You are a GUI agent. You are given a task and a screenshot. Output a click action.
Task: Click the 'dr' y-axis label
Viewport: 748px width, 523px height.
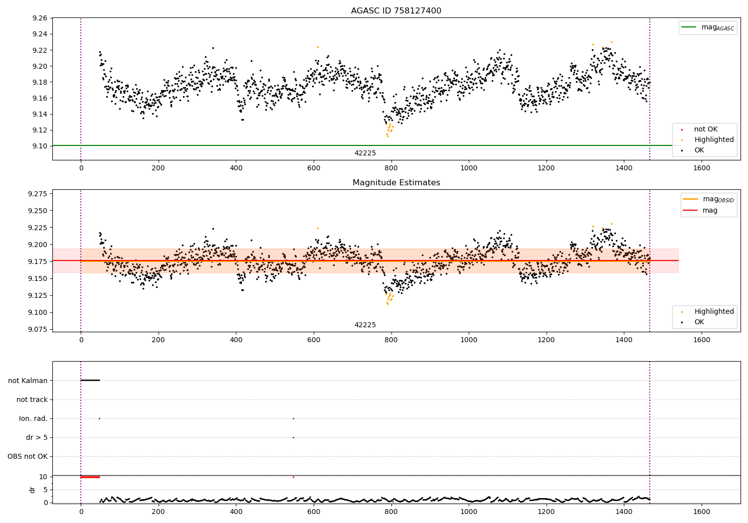[32, 490]
